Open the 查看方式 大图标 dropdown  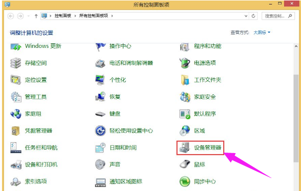point(262,32)
